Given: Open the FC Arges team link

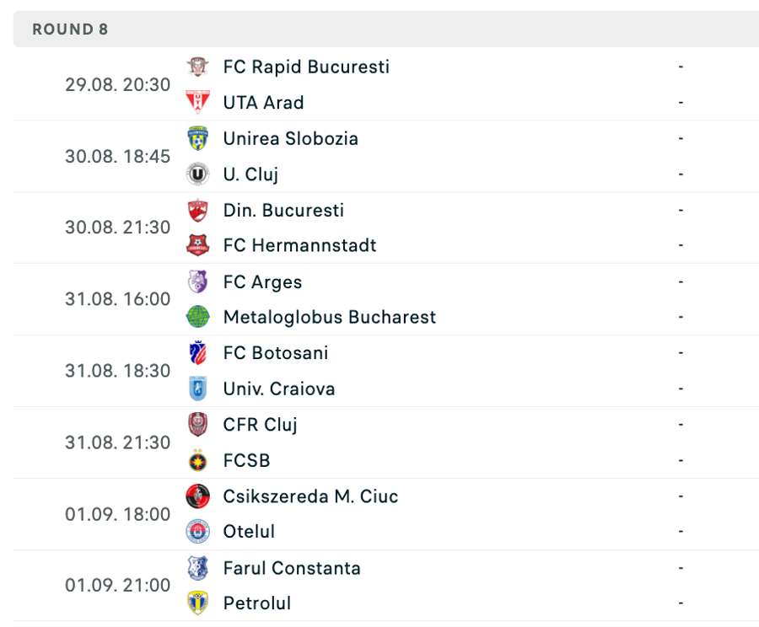Looking at the screenshot, I should [x=262, y=281].
